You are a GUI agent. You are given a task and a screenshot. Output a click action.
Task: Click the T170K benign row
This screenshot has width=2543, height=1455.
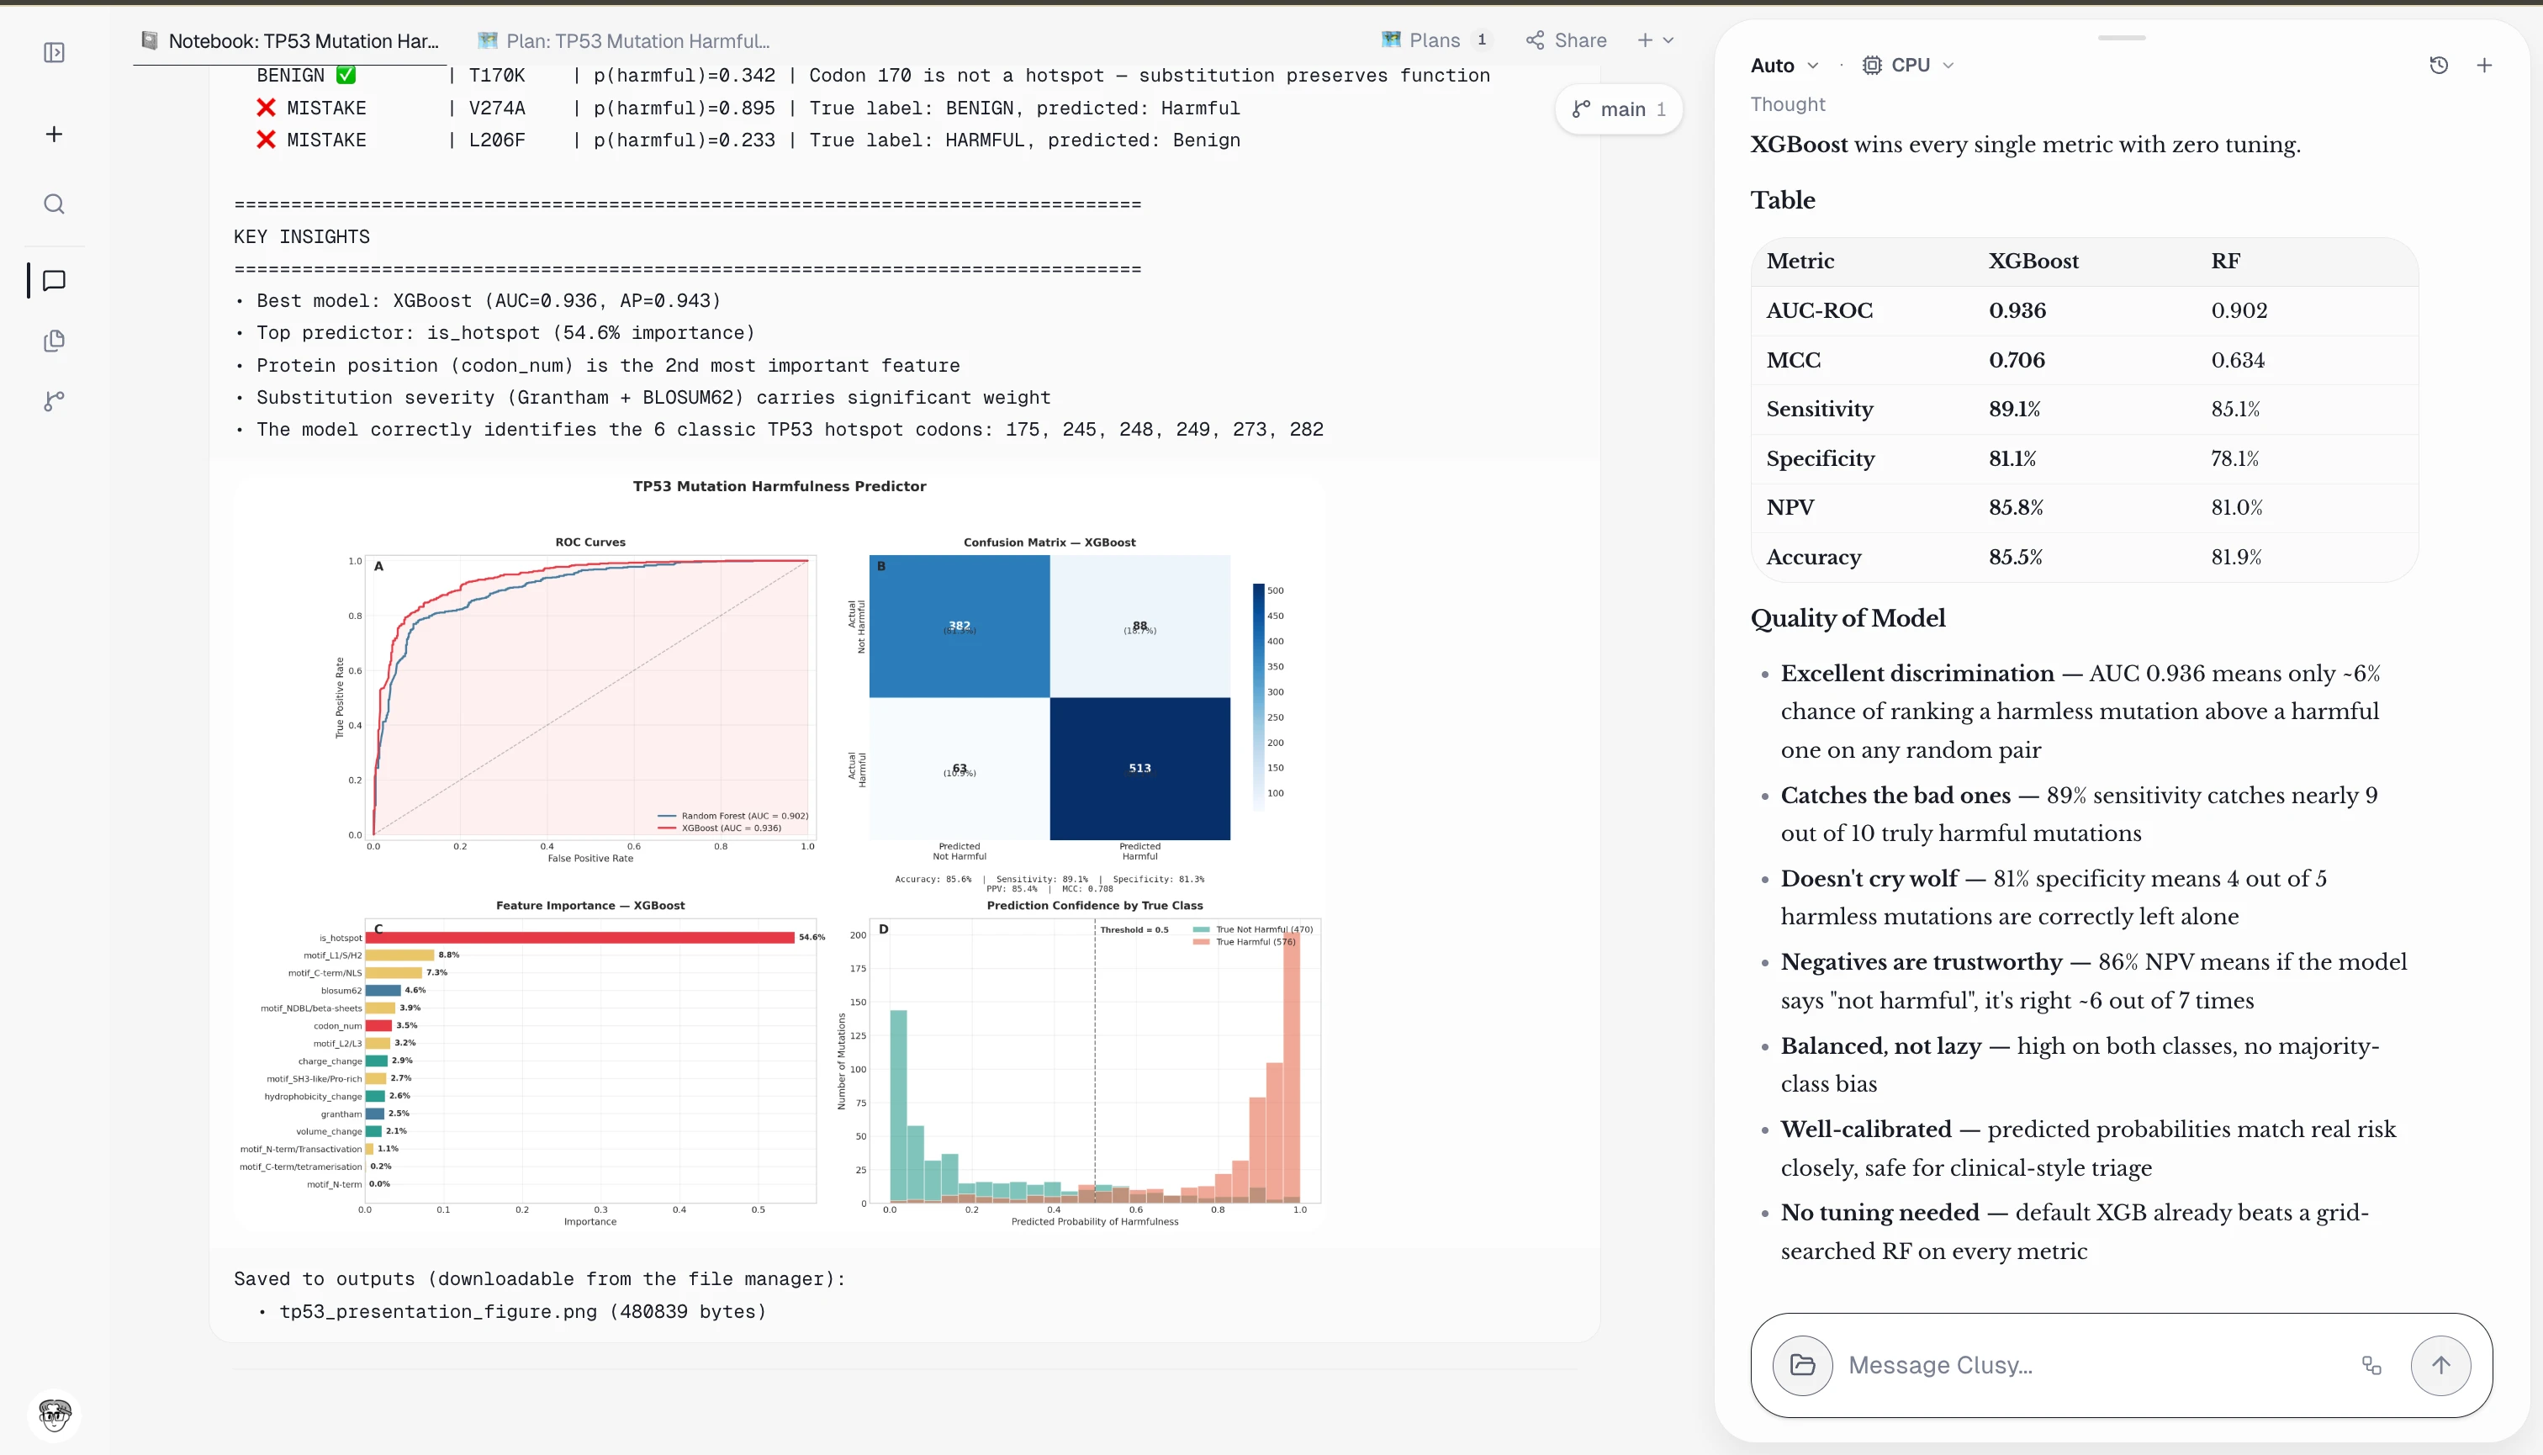(872, 75)
